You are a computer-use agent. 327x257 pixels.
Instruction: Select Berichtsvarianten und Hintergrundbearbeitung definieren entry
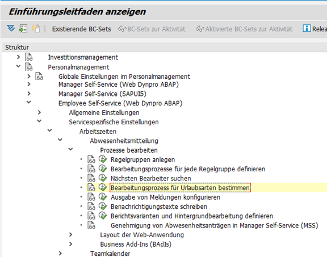[x=192, y=216]
